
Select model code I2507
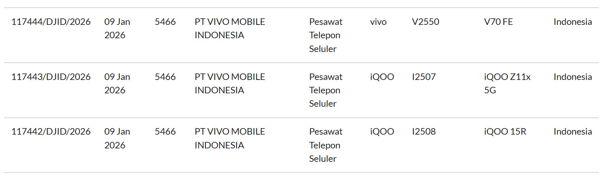pos(424,77)
